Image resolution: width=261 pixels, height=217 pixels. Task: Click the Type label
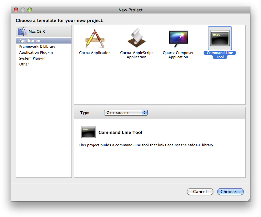85,113
